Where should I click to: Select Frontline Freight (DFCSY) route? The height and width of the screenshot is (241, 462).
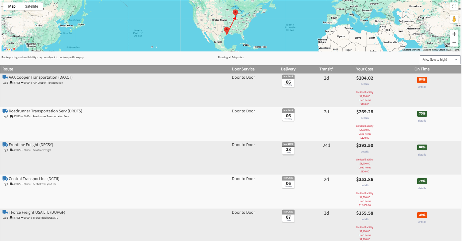(31, 145)
